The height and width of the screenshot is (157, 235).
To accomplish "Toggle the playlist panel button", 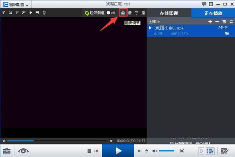I will tap(210, 151).
